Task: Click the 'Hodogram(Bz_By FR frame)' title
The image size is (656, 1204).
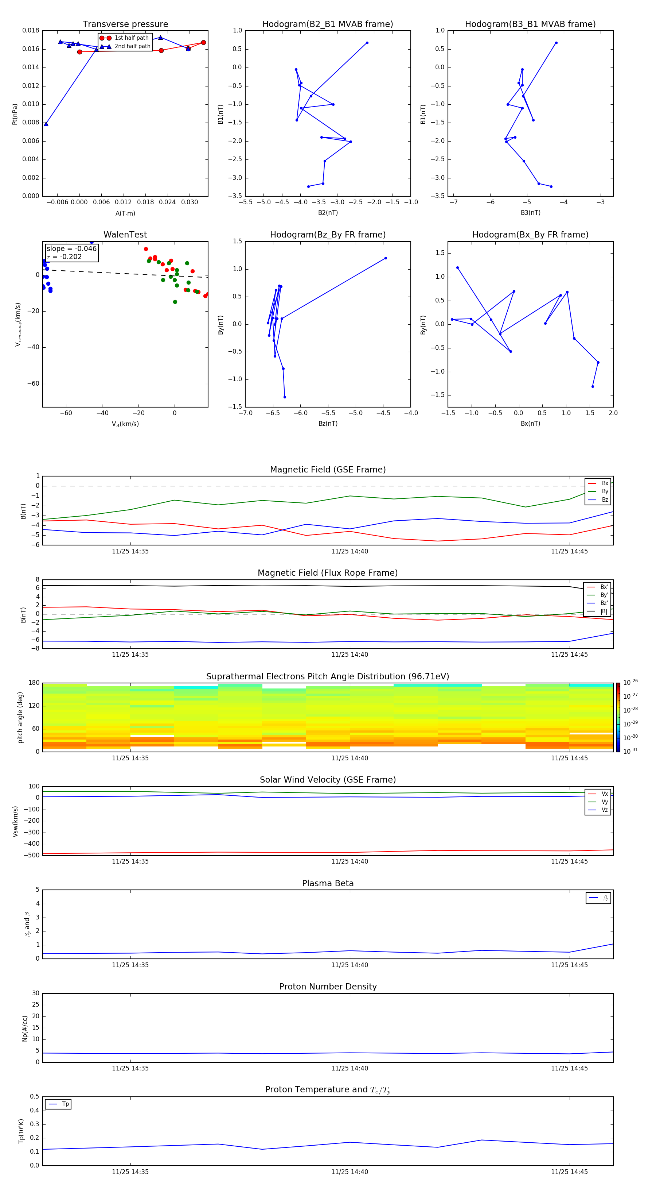Action: 328,235
